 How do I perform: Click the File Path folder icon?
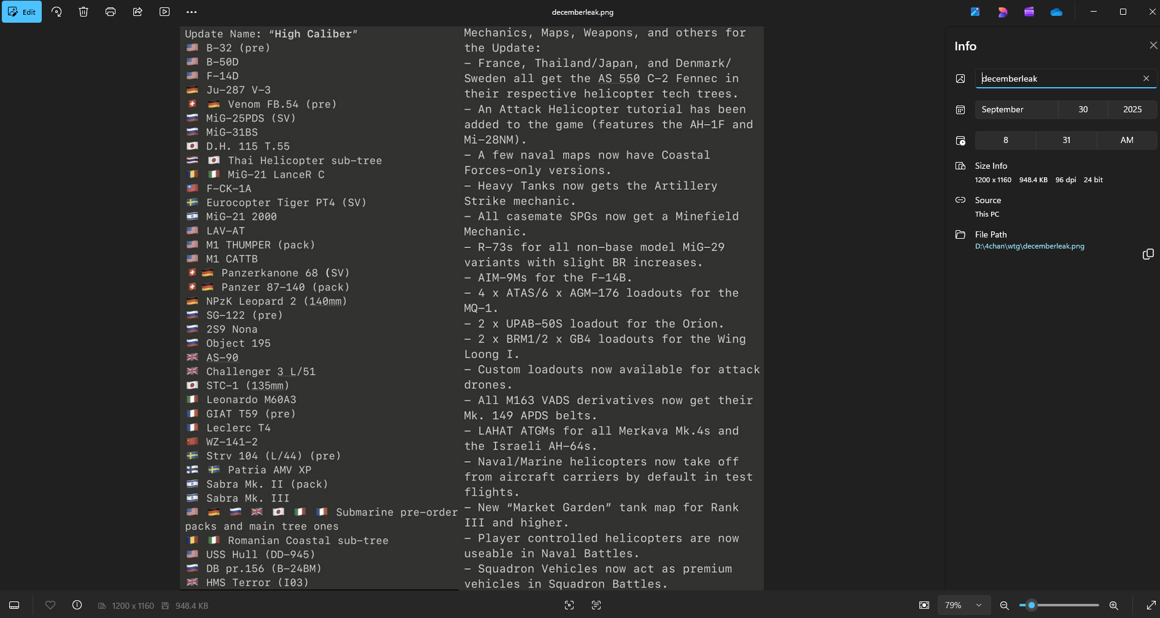click(x=960, y=234)
